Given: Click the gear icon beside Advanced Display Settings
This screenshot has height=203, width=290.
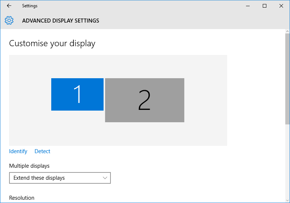Looking at the screenshot, I should pyautogui.click(x=9, y=20).
